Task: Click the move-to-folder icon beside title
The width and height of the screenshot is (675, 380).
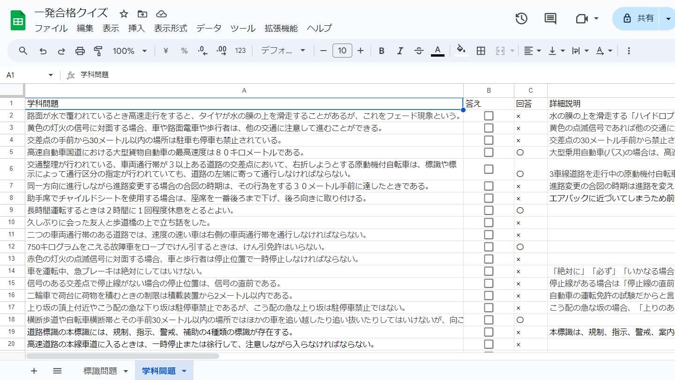Action: 142,14
